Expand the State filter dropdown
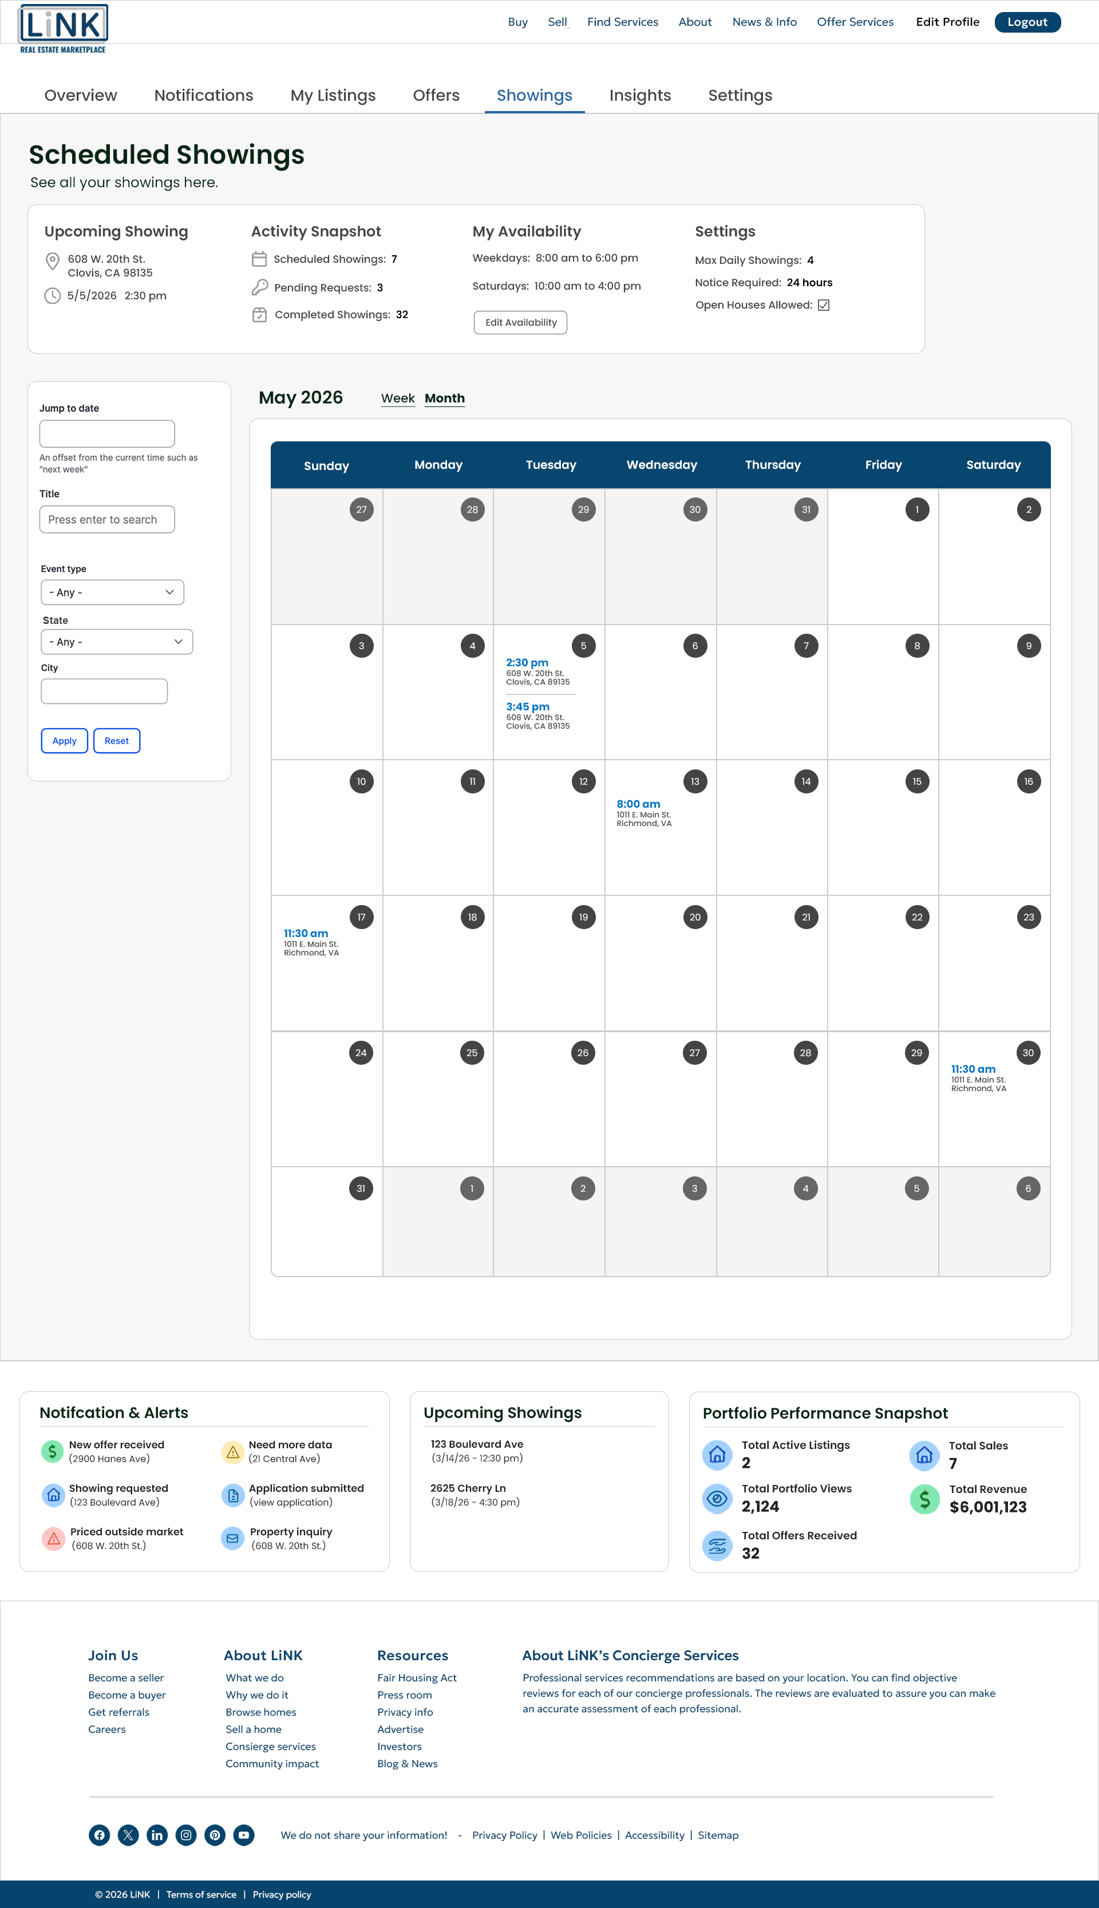 116,642
